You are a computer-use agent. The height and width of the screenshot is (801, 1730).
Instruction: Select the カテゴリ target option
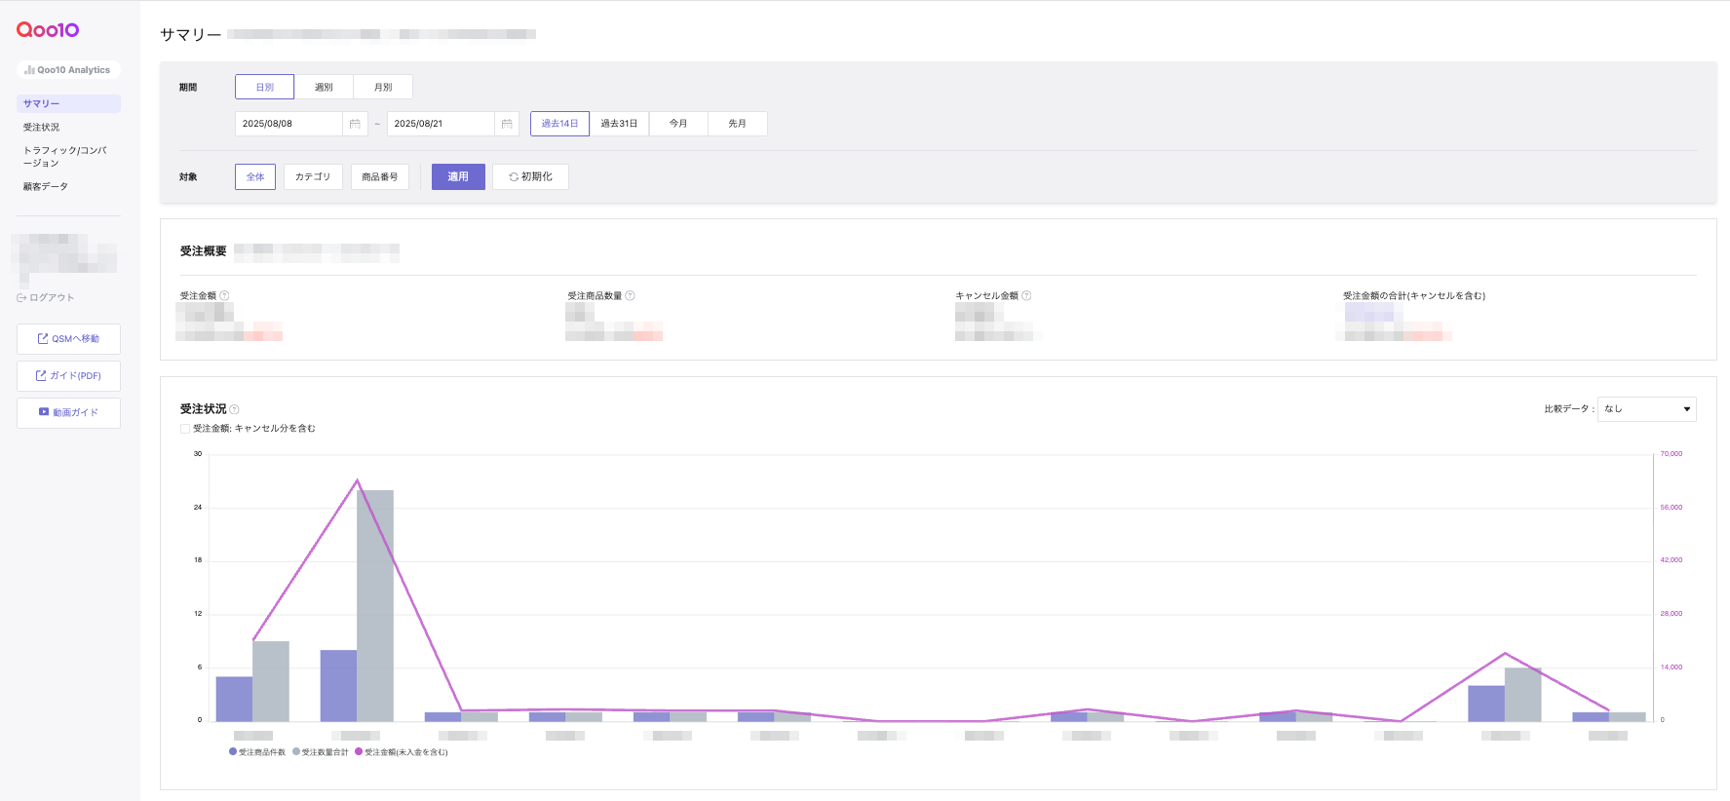[313, 176]
